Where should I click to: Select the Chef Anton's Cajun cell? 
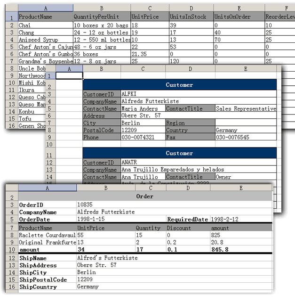click(x=46, y=47)
